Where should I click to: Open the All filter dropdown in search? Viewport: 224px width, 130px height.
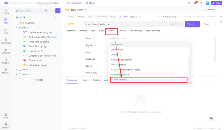48,11
